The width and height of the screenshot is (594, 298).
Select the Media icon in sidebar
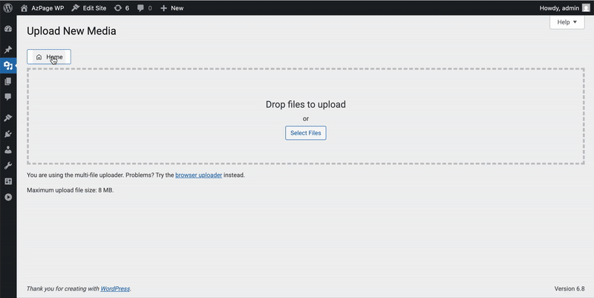8,65
